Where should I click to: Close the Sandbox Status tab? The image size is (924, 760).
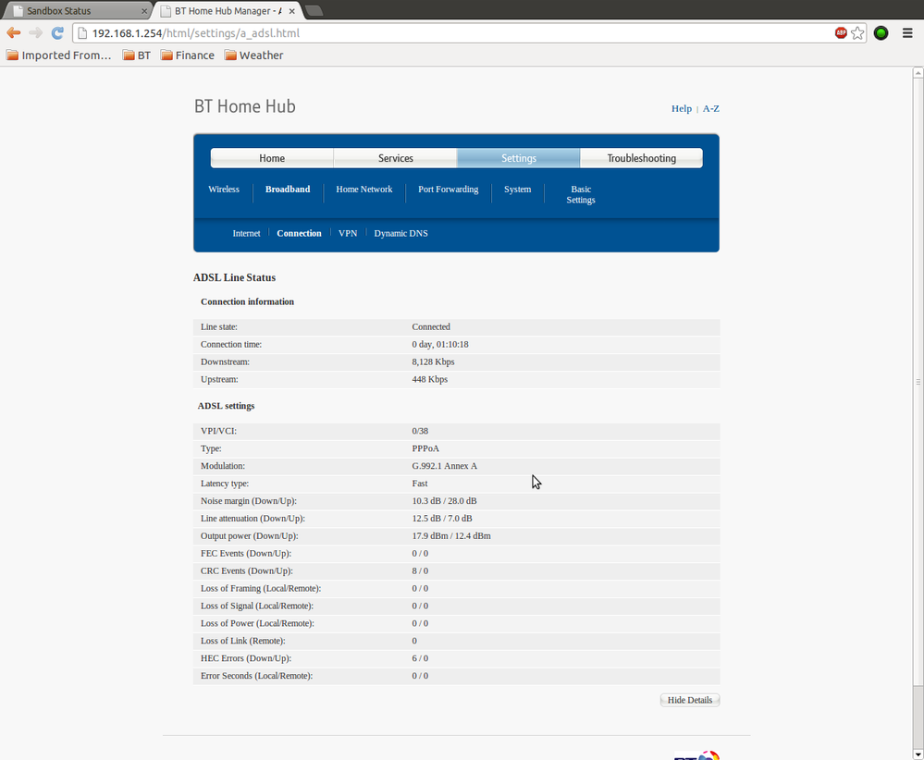(x=144, y=11)
